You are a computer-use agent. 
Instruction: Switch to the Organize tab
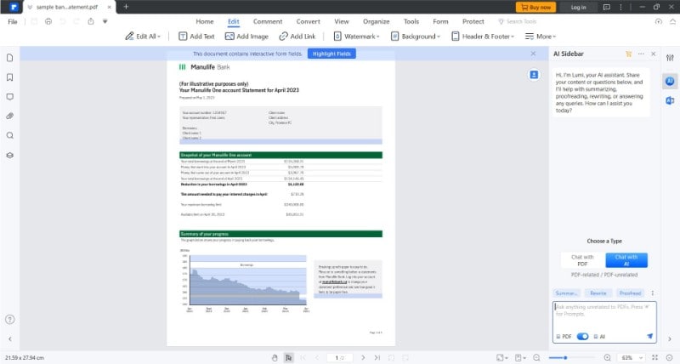pyautogui.click(x=376, y=21)
